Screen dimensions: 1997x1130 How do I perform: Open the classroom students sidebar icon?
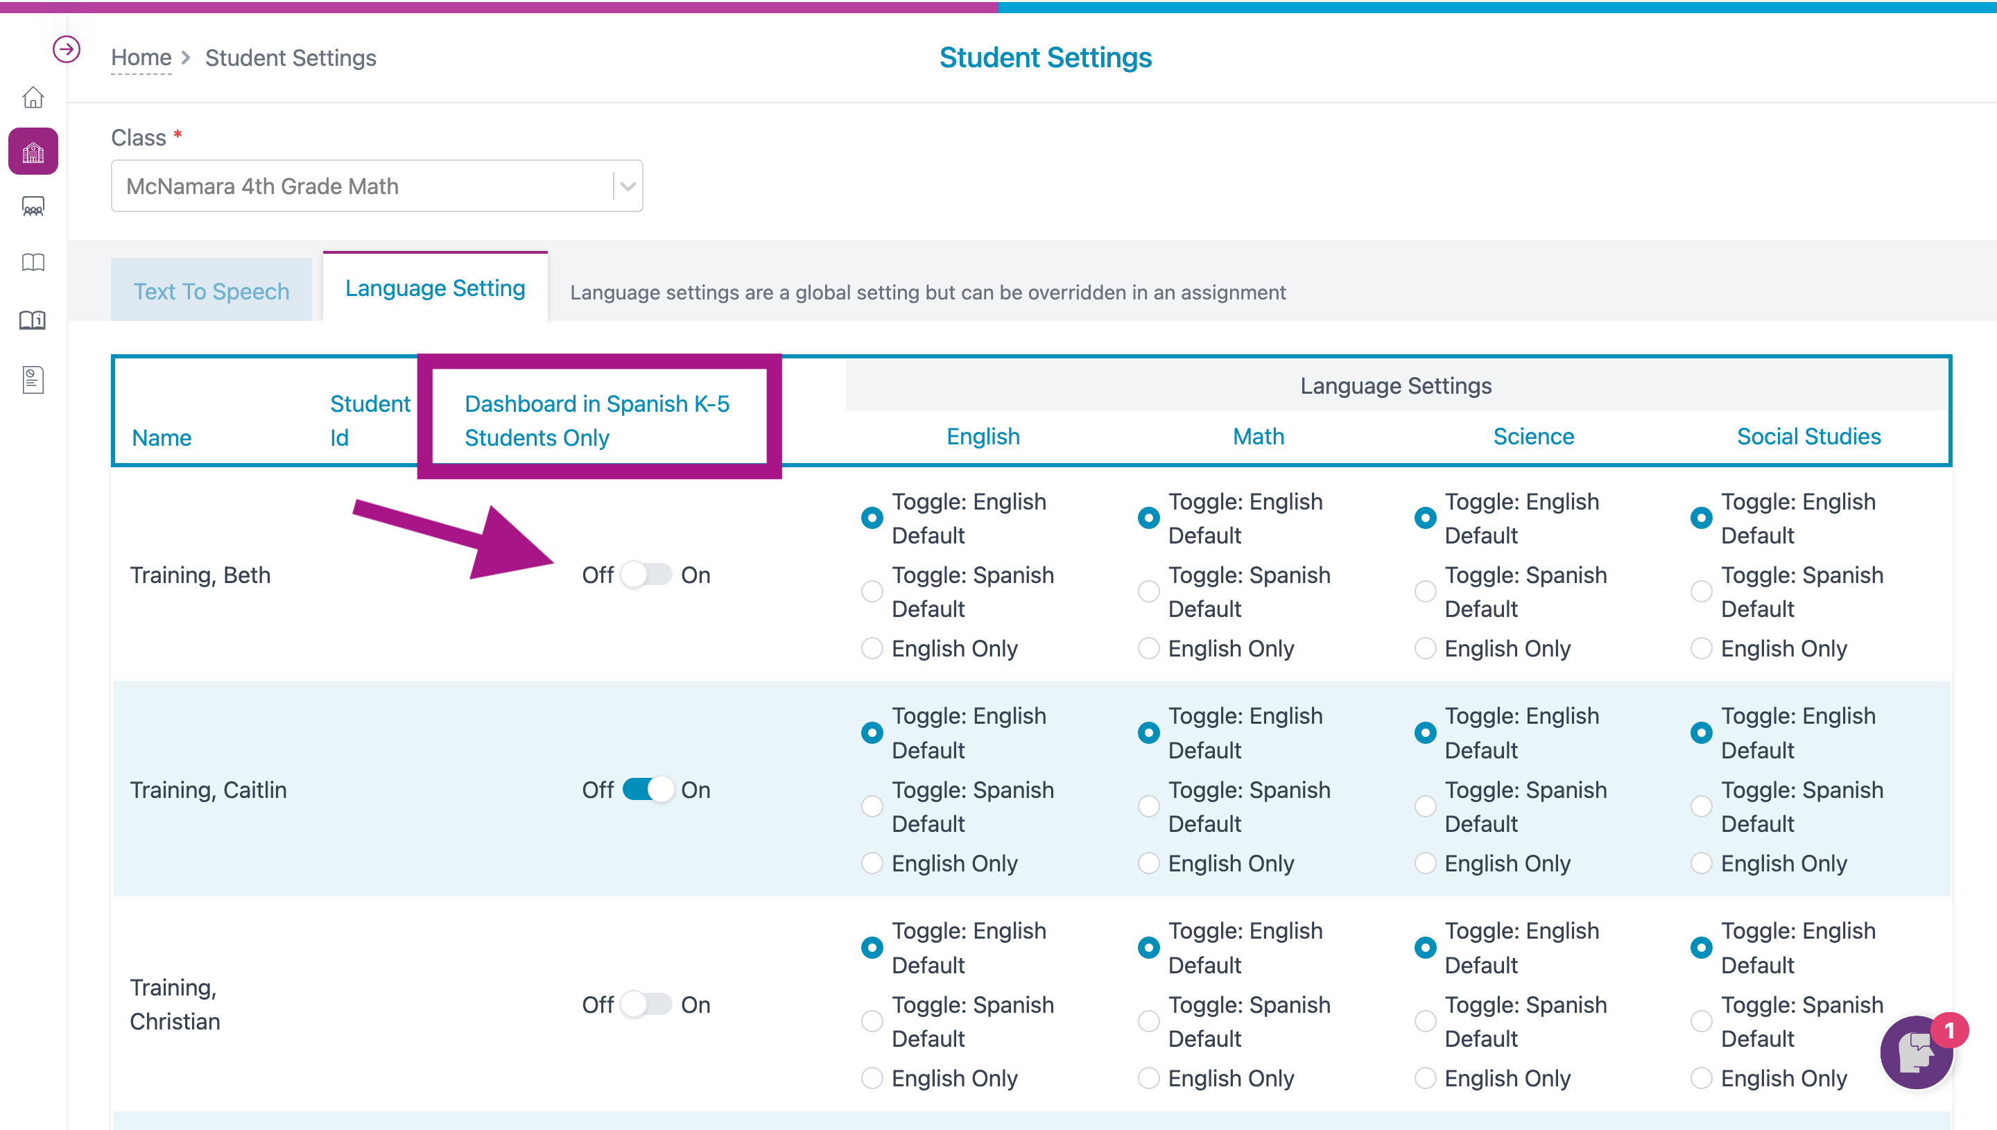tap(33, 207)
